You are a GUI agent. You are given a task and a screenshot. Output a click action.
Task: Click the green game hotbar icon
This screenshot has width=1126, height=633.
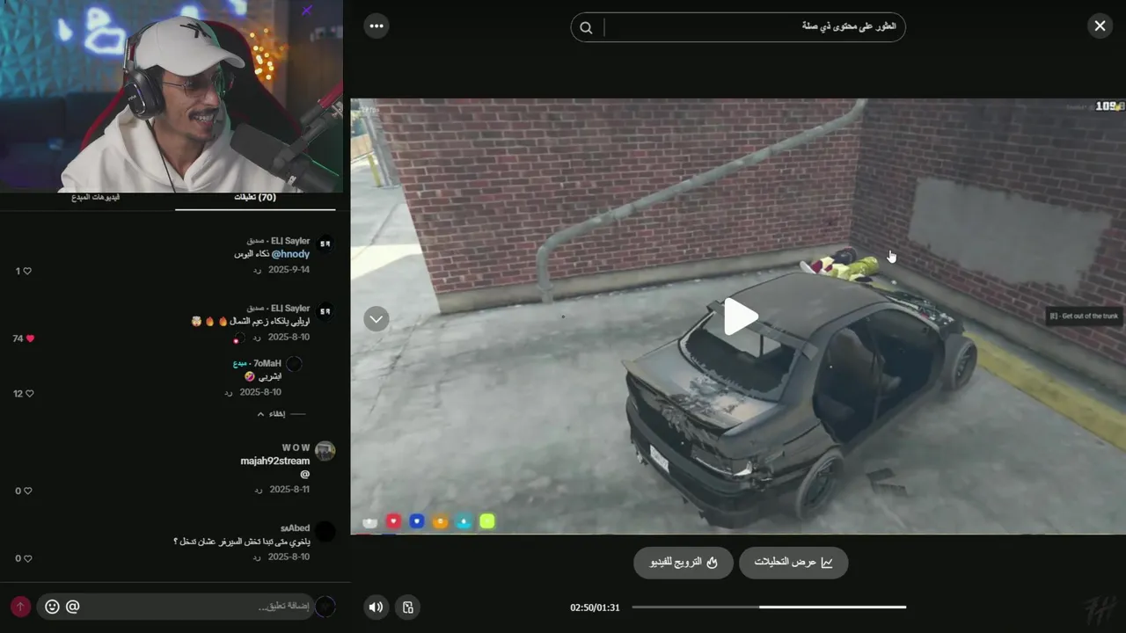486,521
